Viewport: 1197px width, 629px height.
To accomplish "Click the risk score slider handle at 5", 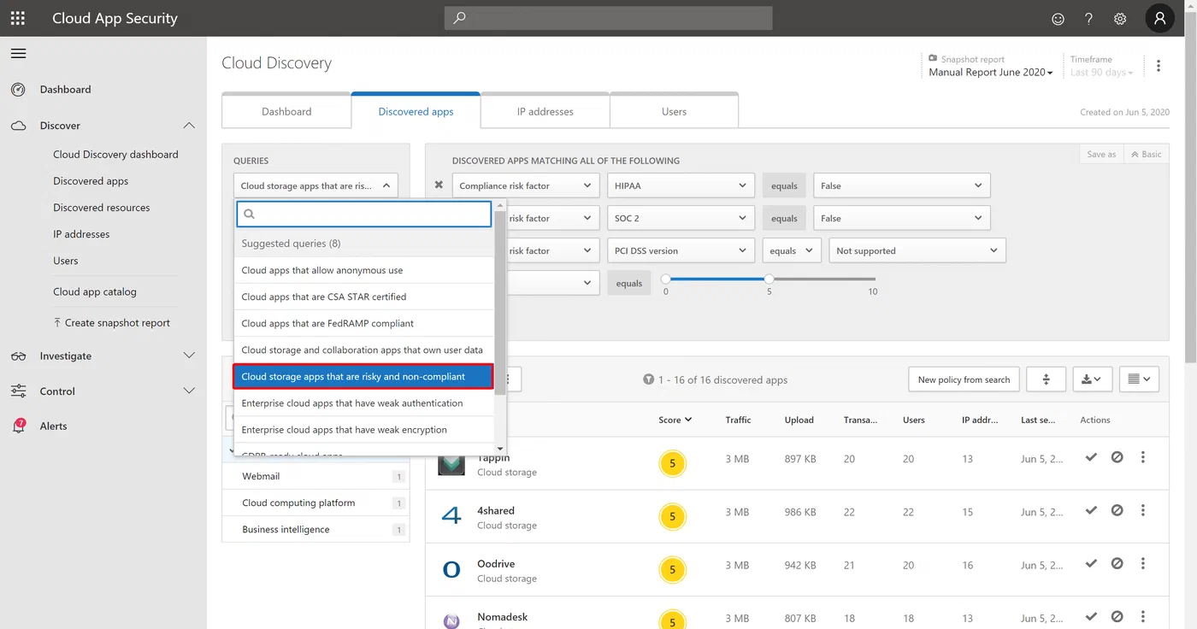I will tap(769, 279).
